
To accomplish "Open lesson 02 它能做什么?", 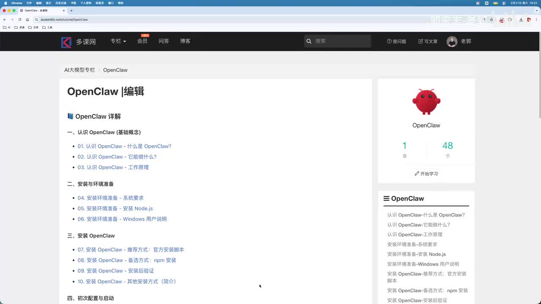I will (117, 157).
